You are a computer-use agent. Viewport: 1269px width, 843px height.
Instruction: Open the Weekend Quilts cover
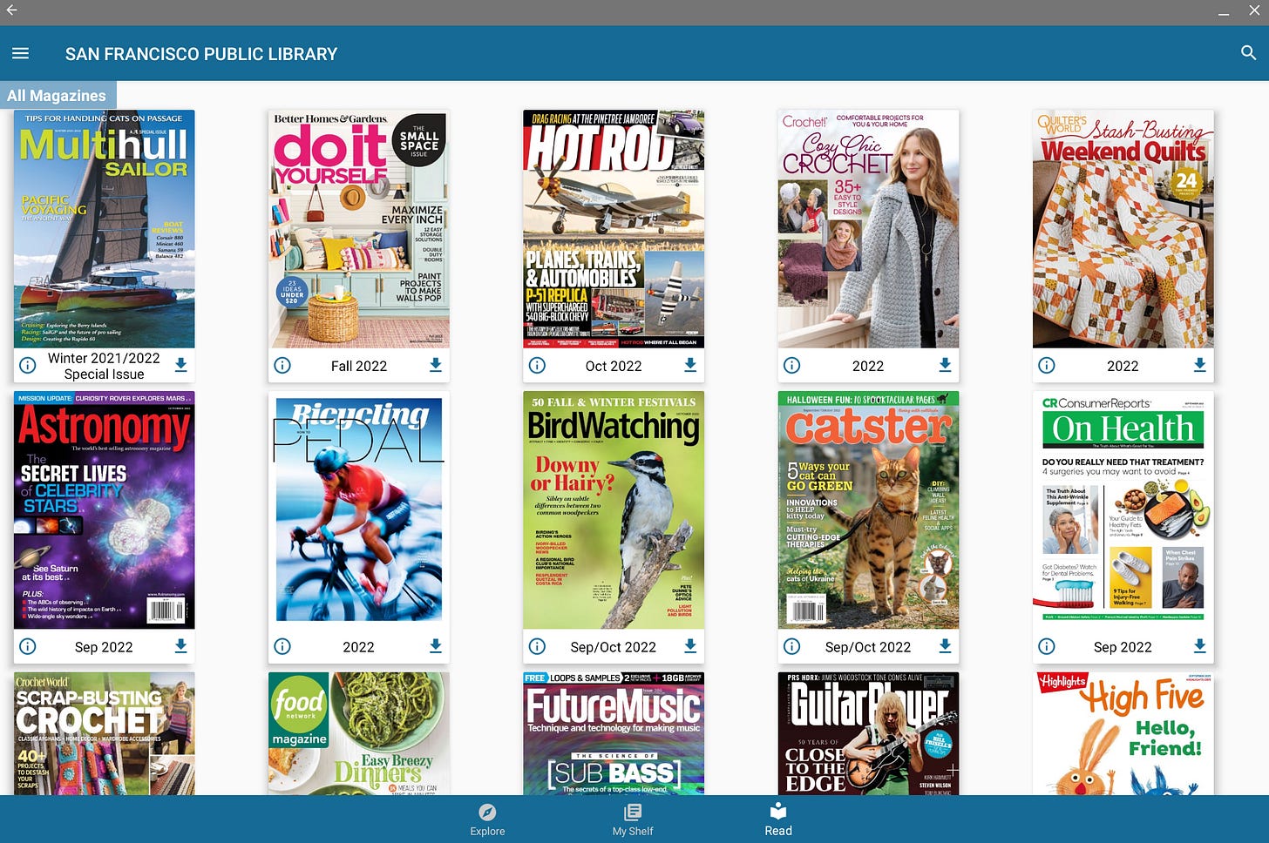click(x=1123, y=229)
